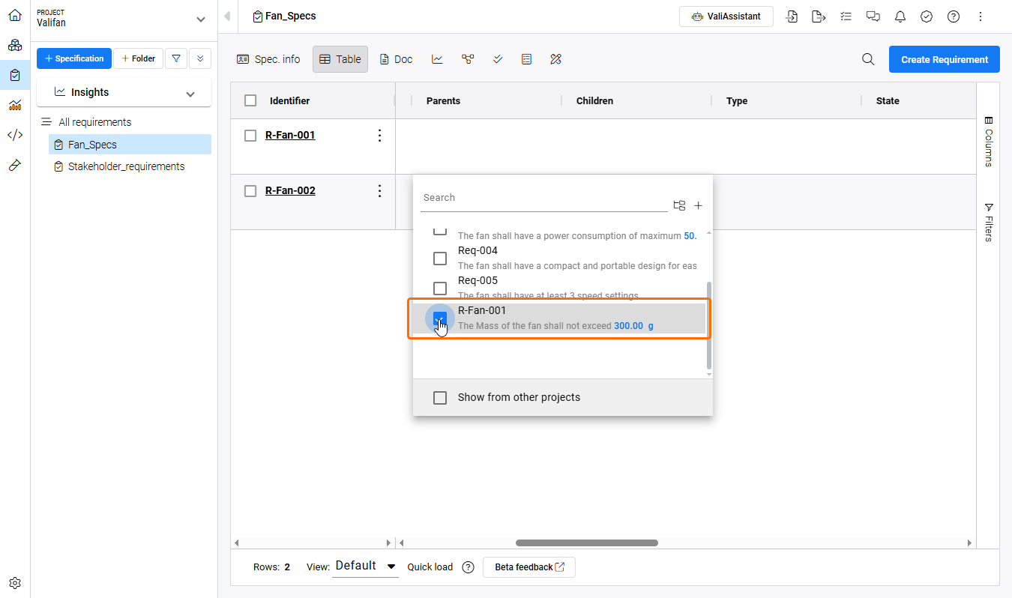Open the left sidebar settings gear
The width and height of the screenshot is (1012, 598).
coord(15,583)
